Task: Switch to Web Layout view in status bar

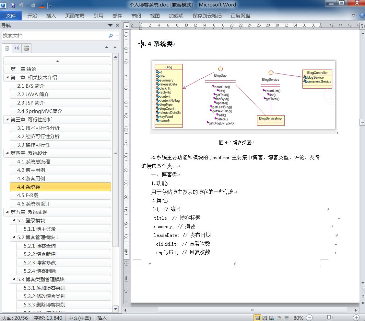Action: tap(271, 318)
